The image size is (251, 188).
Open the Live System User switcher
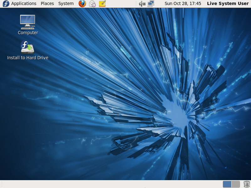[x=228, y=4]
